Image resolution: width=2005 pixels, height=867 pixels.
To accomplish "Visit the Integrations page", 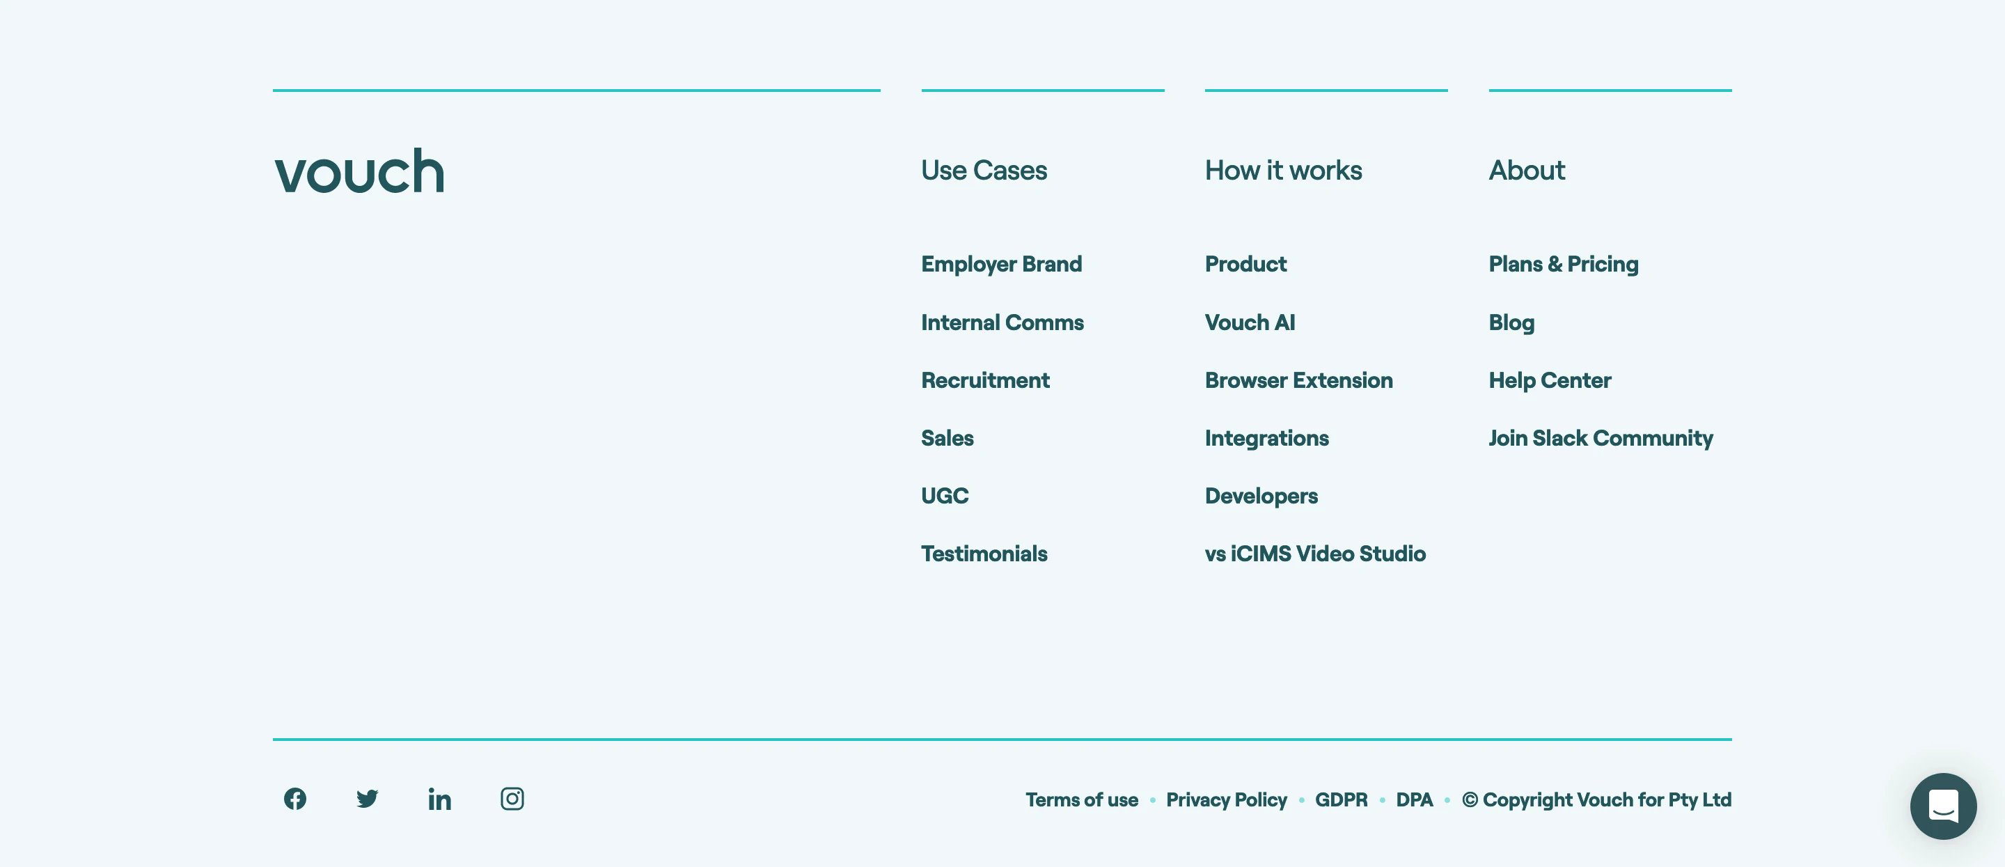I will 1266,438.
